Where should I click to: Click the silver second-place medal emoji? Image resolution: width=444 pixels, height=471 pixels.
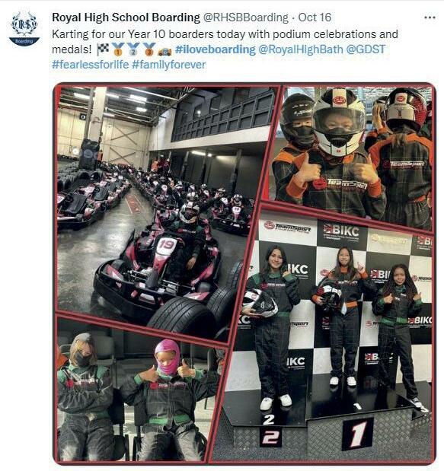pyautogui.click(x=133, y=49)
